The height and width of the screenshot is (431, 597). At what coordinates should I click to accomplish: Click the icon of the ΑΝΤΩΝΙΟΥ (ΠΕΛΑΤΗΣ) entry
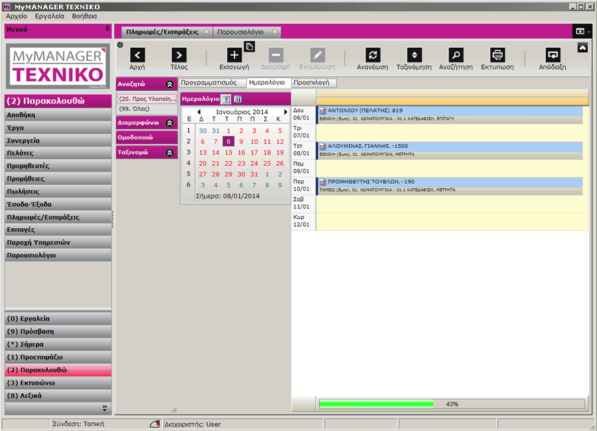pyautogui.click(x=323, y=111)
